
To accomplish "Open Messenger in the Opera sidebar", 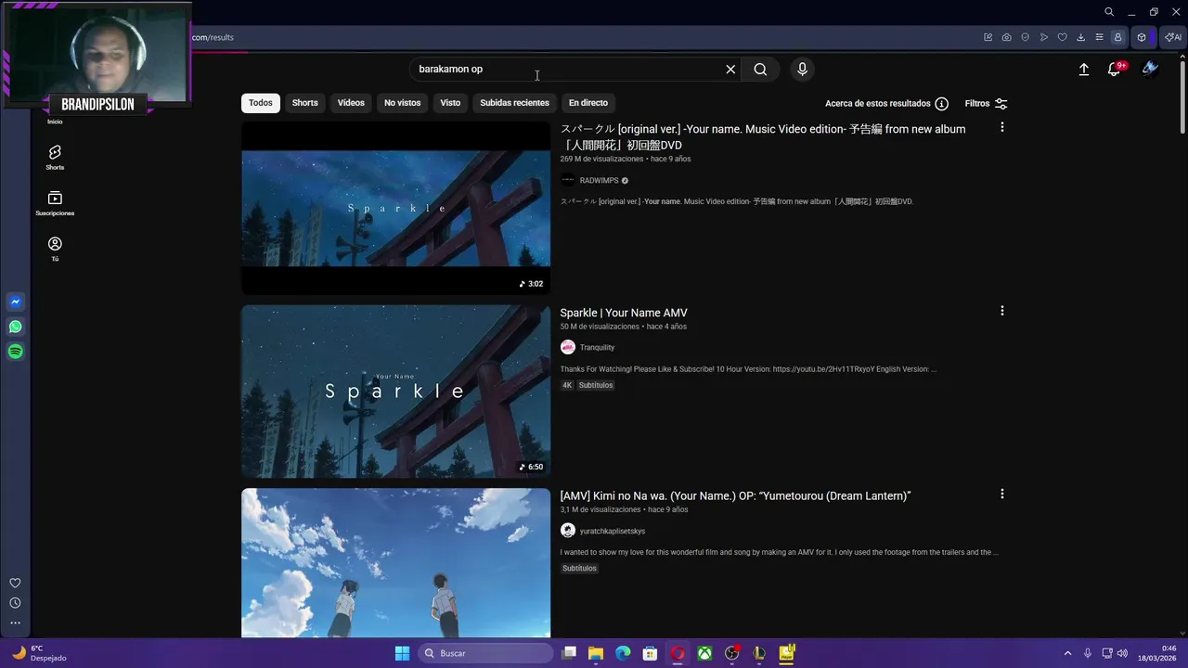I will [15, 302].
